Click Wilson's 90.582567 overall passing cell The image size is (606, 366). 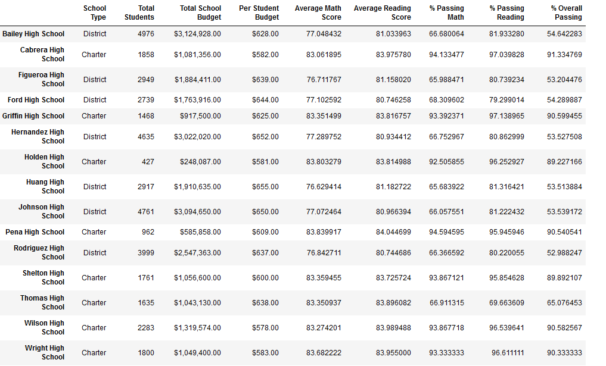[564, 328]
